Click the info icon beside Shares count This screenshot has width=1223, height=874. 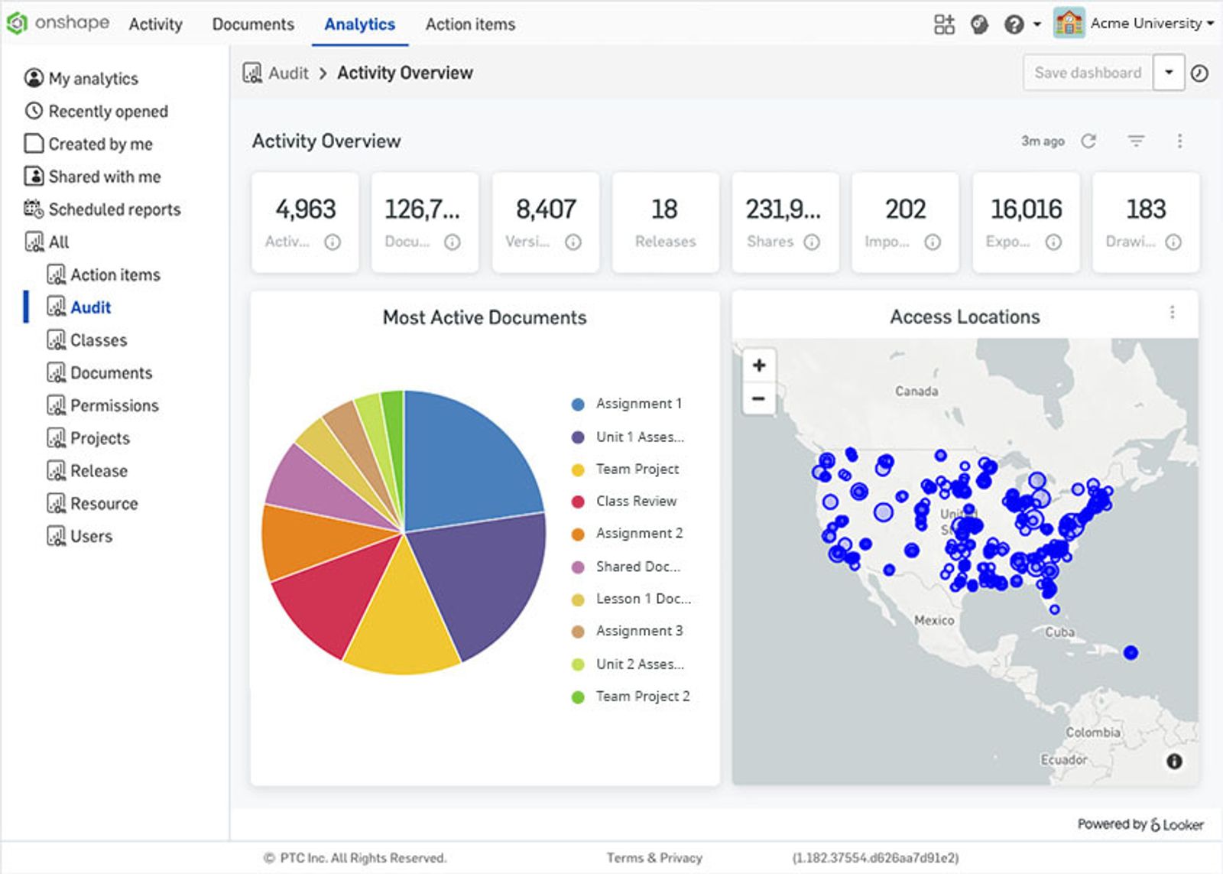tap(810, 242)
